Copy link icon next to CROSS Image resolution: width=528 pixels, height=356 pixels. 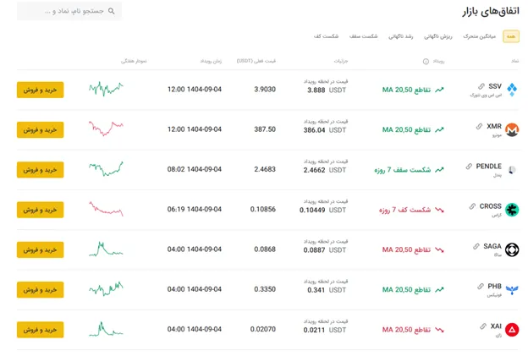[472, 206]
